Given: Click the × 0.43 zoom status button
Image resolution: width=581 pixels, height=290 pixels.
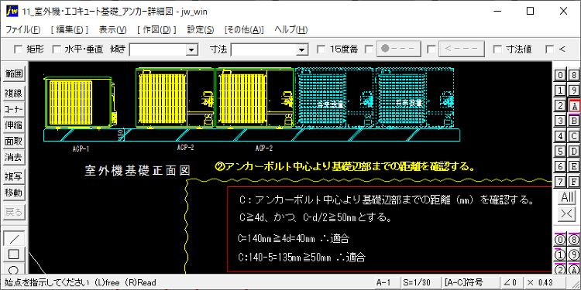Looking at the screenshot, I should click(x=545, y=282).
